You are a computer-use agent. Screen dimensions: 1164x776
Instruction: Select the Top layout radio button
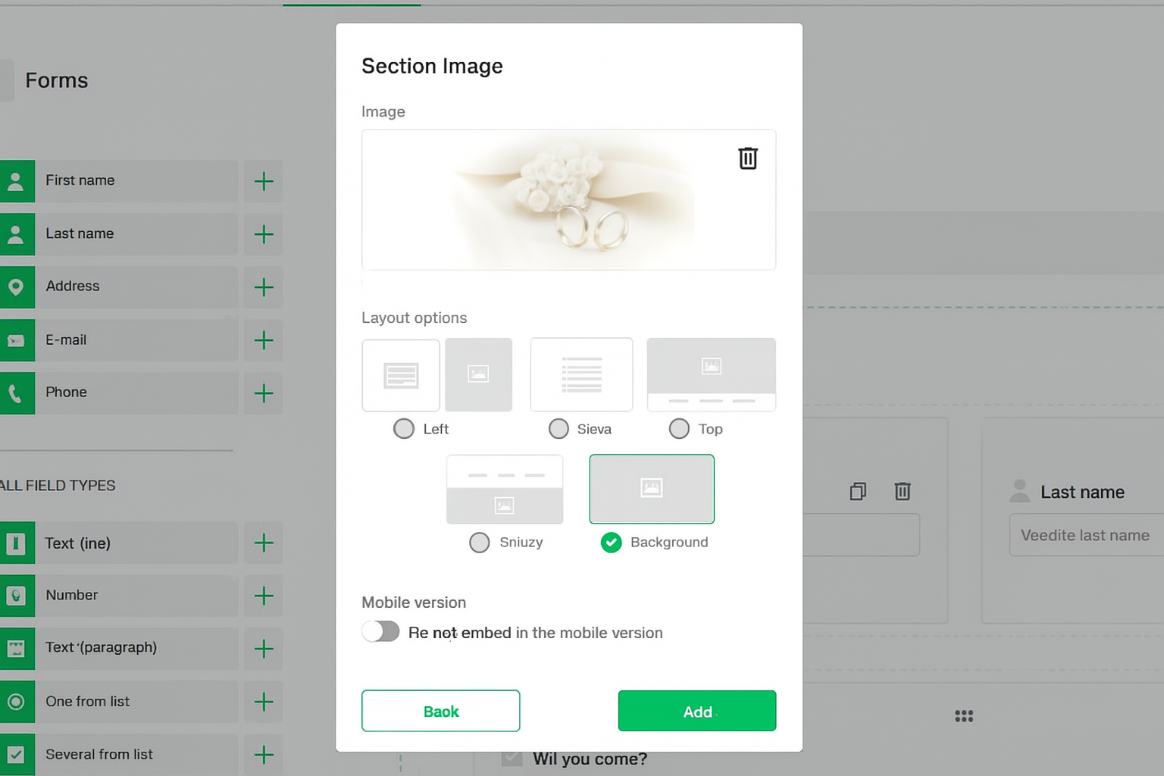pos(679,429)
